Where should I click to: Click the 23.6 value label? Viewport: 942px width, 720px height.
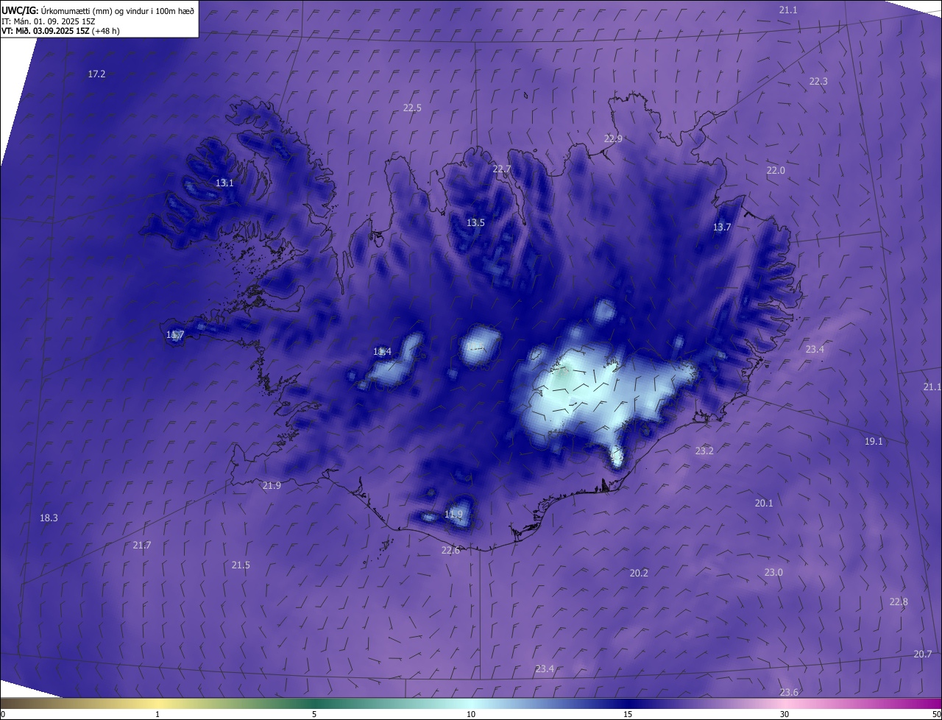pos(789,692)
